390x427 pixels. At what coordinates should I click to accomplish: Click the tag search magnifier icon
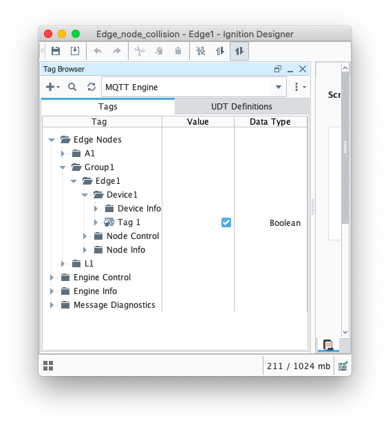point(72,87)
